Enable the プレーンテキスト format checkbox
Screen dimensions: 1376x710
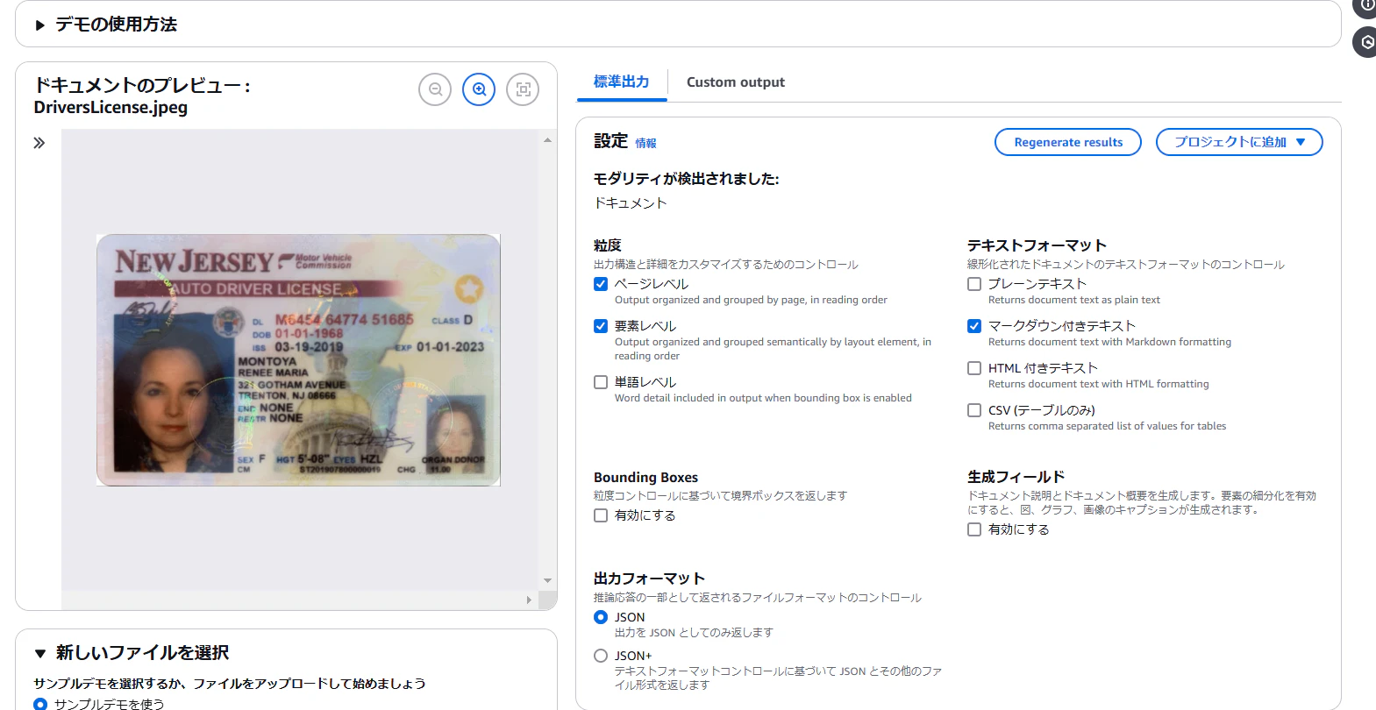click(974, 284)
